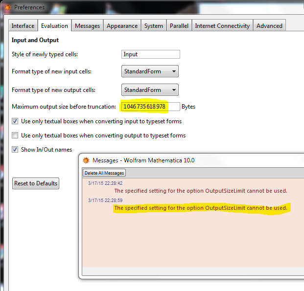Open the Messages preferences tab

point(88,26)
